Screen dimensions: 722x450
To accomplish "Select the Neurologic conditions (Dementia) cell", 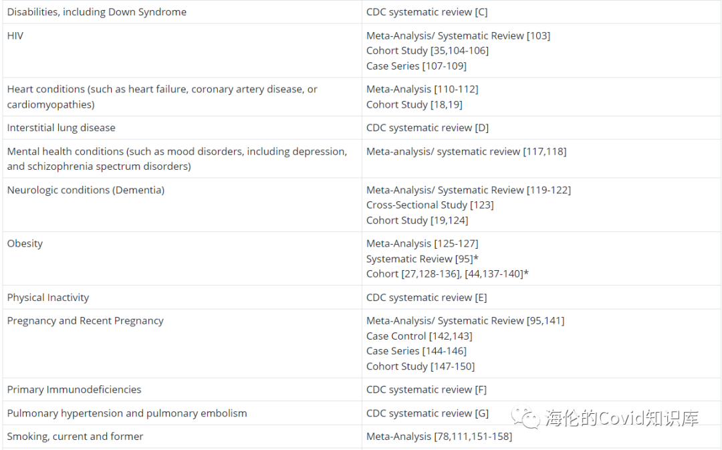I will tap(86, 190).
